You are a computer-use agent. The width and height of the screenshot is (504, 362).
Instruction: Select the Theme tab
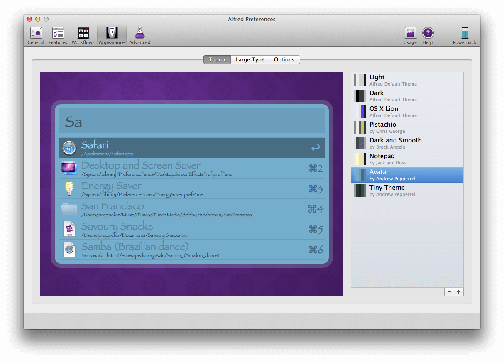[x=217, y=59]
